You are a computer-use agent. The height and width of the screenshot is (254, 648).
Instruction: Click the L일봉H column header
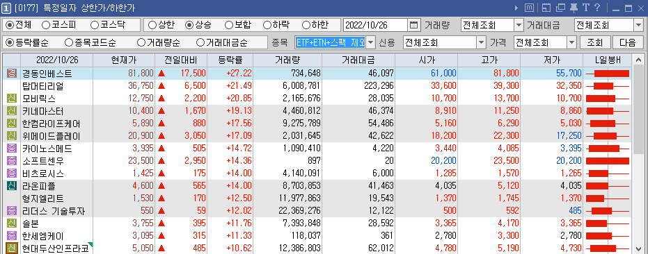tap(608, 60)
